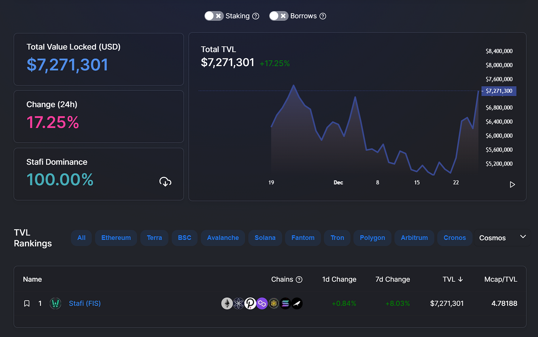Click the $7,271,301 TVL cell in Stafi row
The height and width of the screenshot is (337, 538).
click(x=447, y=304)
